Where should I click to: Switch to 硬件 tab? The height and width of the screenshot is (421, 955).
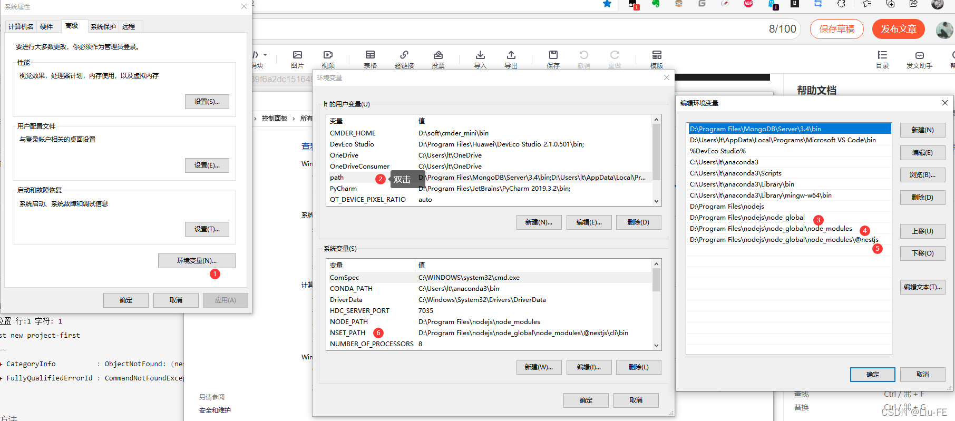46,27
